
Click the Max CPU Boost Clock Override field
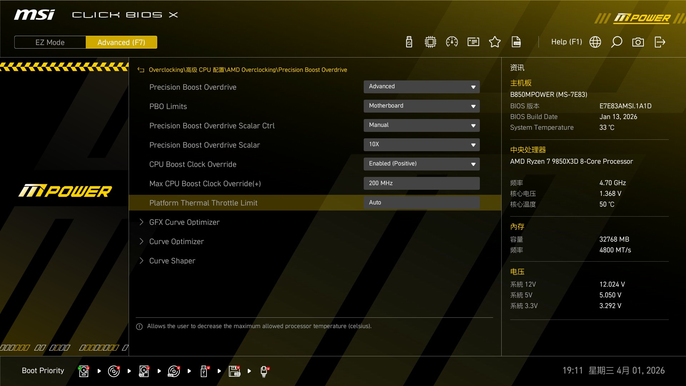tap(422, 183)
